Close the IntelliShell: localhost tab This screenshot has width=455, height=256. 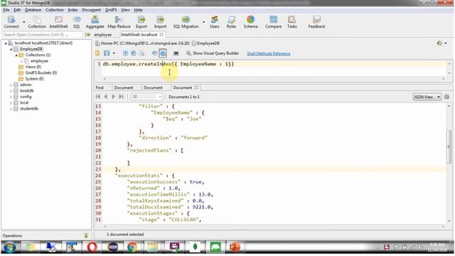161,35
